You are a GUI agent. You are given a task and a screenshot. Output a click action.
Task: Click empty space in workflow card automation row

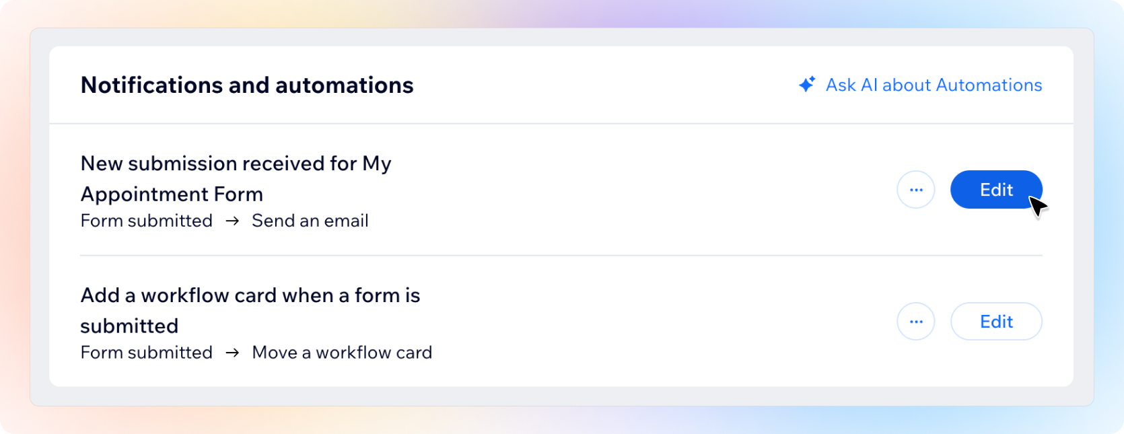639,322
